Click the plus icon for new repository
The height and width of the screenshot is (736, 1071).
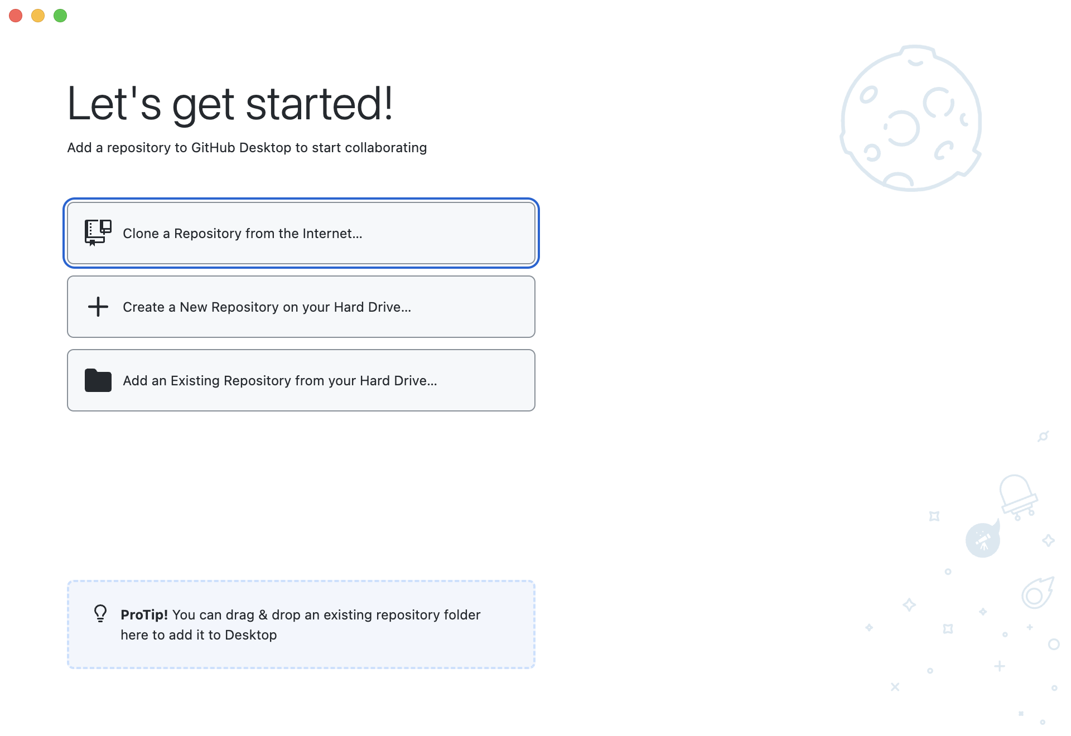98,307
